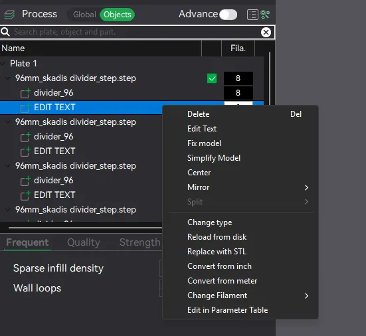Toggle the Advance switch

click(228, 15)
